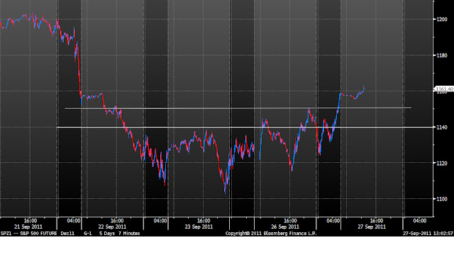Select the horizontal trend line at 1140

245,127
